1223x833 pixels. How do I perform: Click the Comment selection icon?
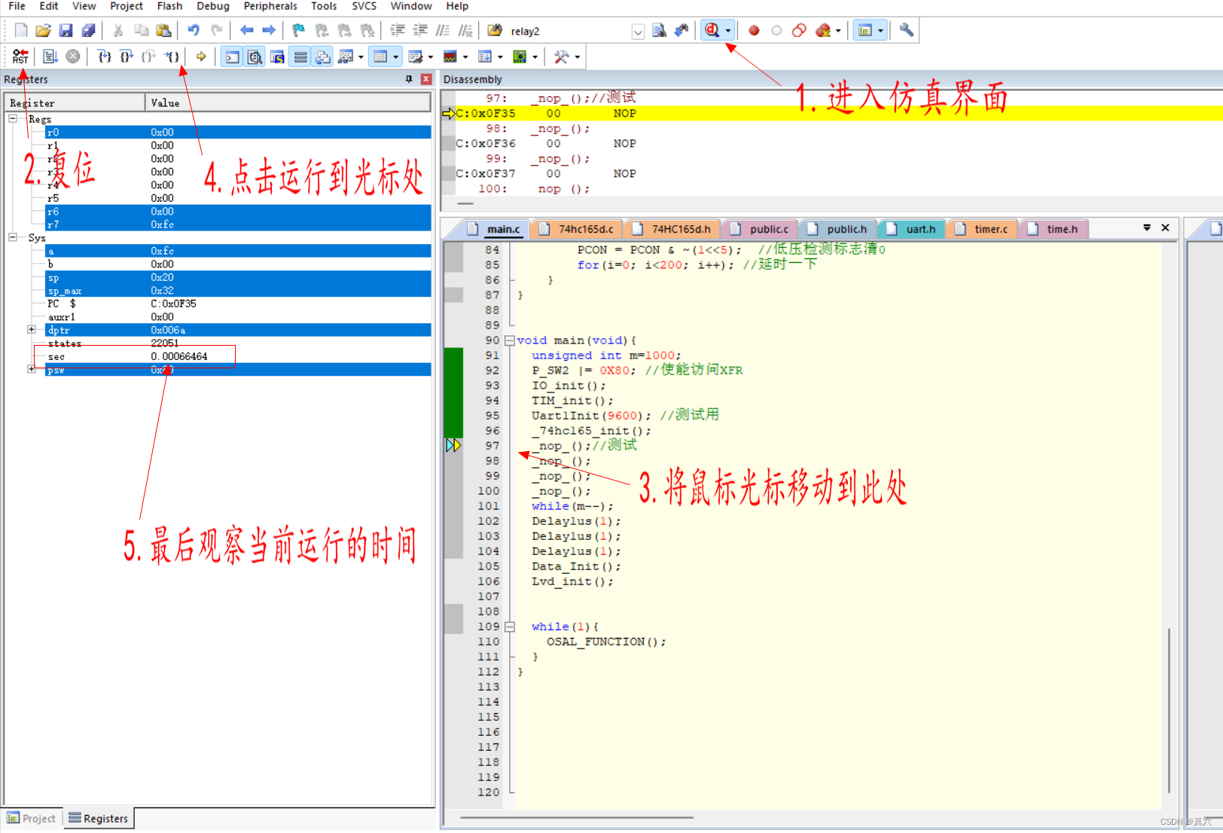coord(443,30)
